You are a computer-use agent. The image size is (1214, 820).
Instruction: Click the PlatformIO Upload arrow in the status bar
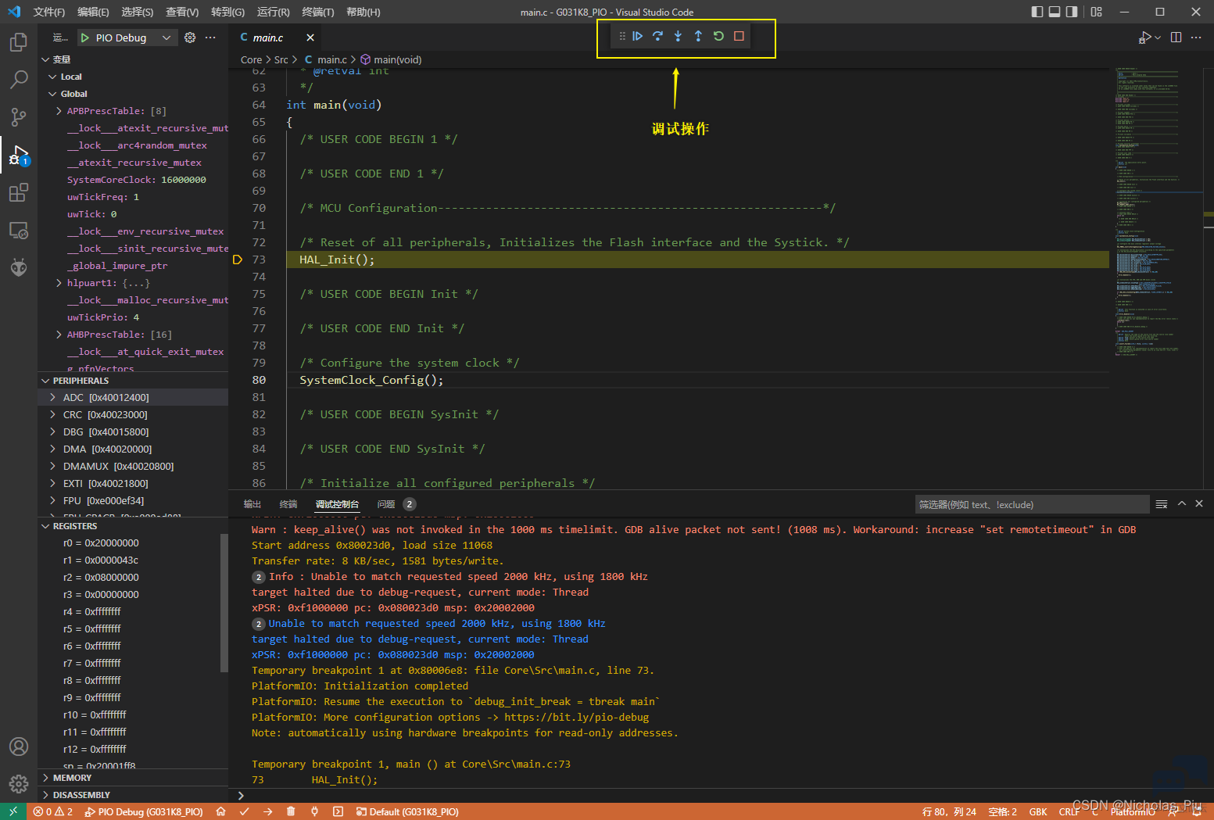point(268,811)
